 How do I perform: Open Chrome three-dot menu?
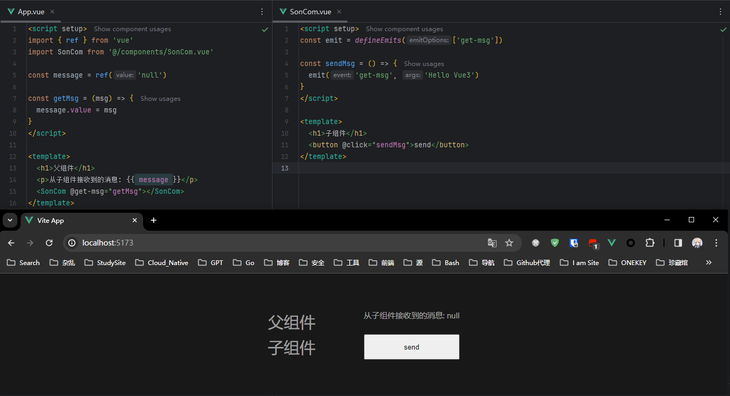(x=716, y=243)
